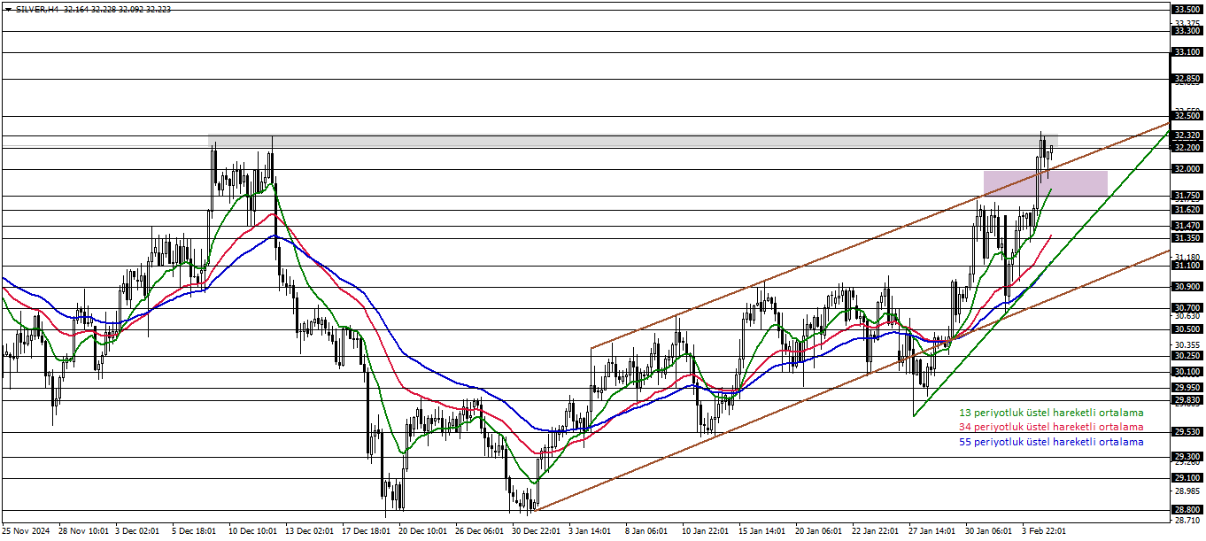Click the 30.900 price label

click(1187, 287)
